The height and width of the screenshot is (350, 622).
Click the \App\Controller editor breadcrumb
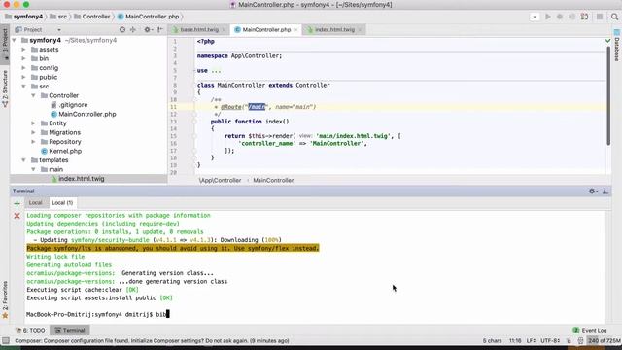click(221, 180)
